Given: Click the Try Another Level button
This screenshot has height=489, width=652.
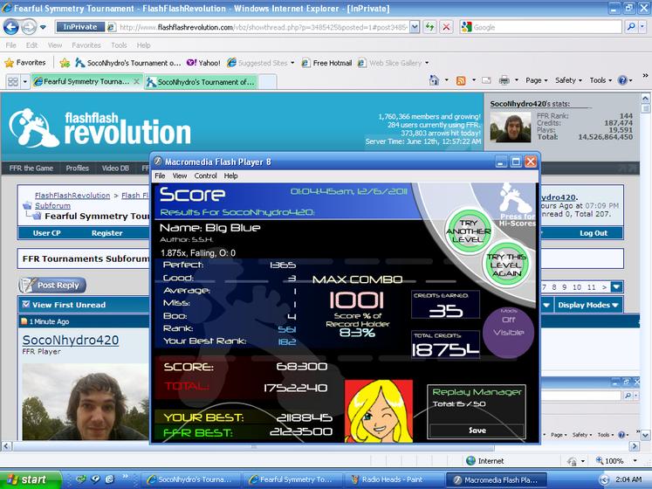Looking at the screenshot, I should [x=469, y=231].
